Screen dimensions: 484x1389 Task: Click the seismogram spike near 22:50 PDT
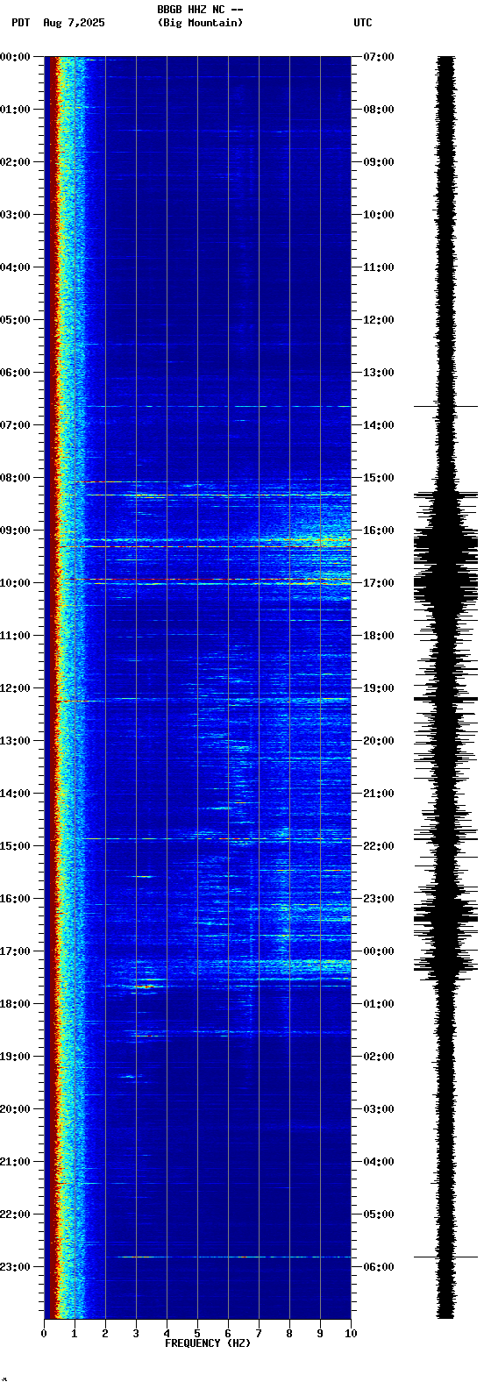click(x=446, y=1257)
